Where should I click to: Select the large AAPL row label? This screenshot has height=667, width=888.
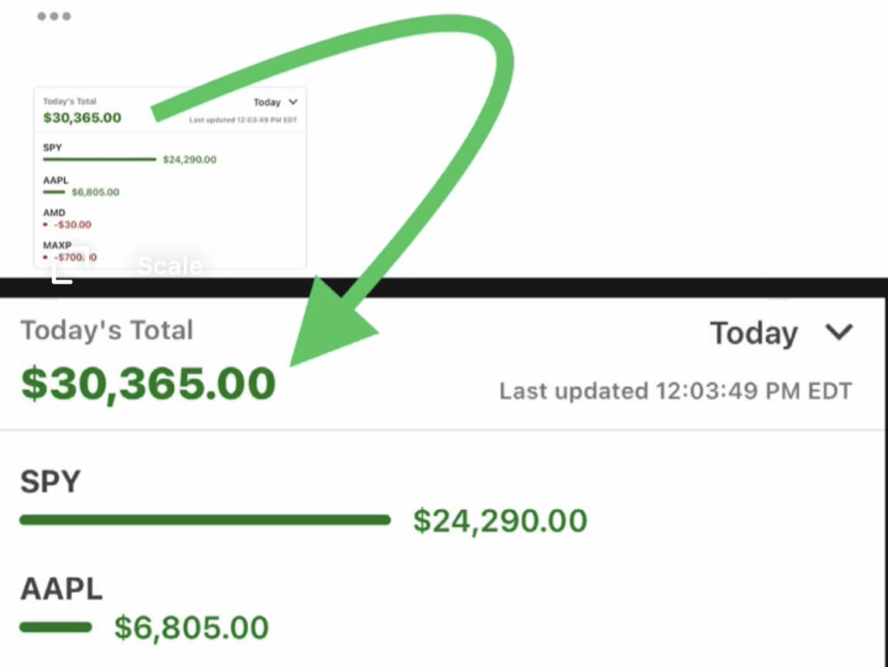(x=62, y=589)
